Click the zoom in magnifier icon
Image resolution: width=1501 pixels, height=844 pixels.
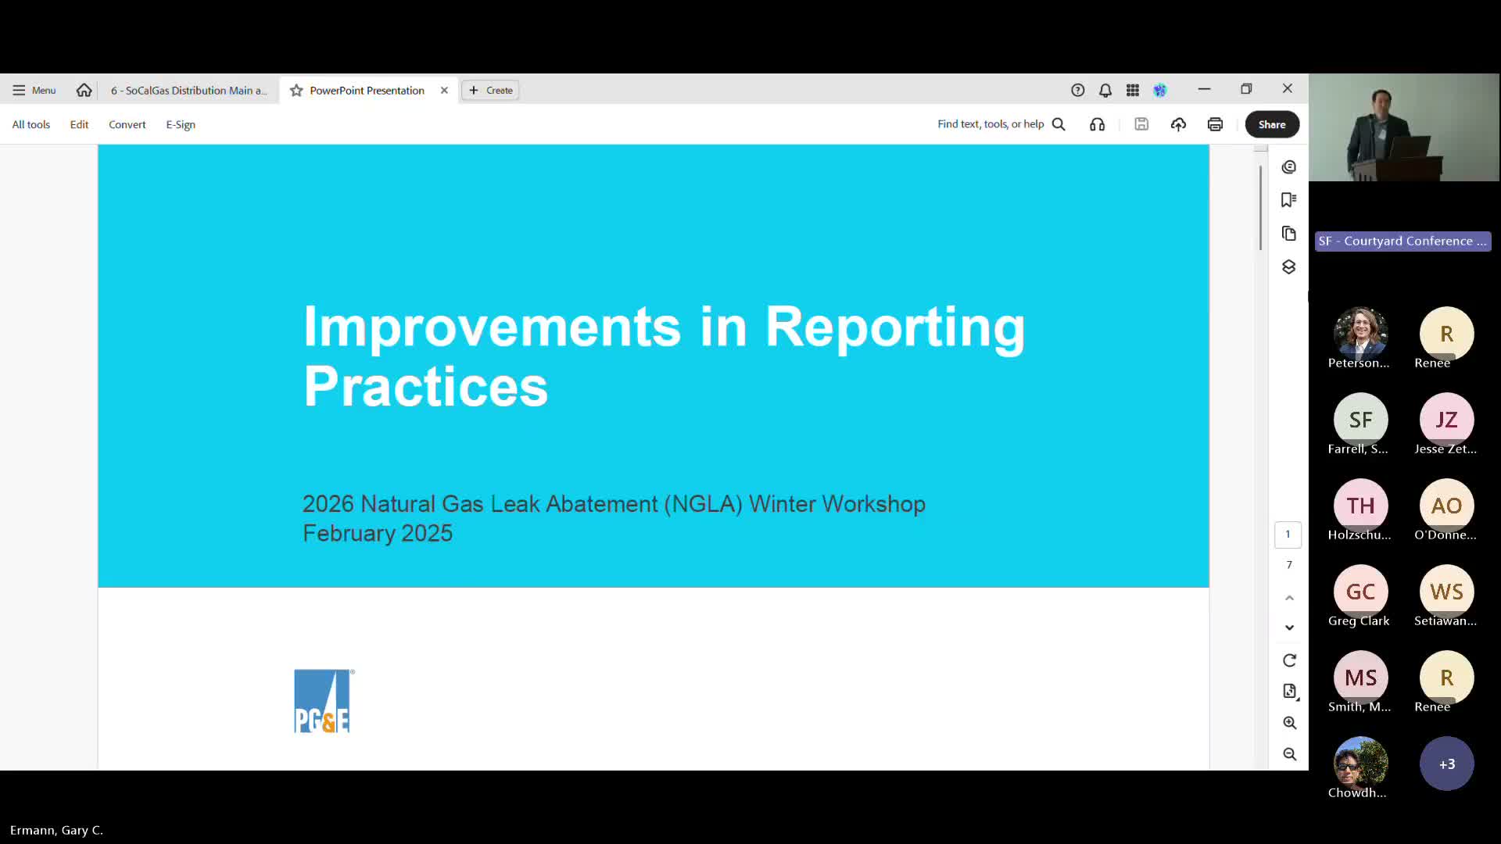pos(1289,723)
